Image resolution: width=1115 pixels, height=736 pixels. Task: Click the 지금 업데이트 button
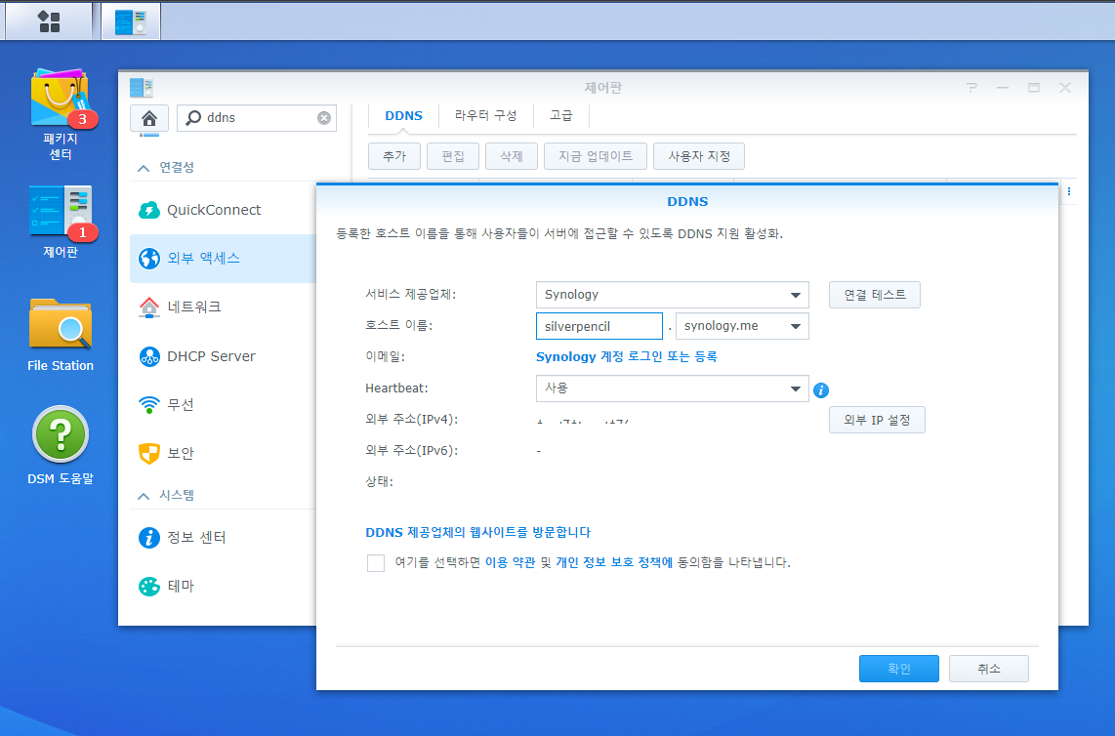596,156
